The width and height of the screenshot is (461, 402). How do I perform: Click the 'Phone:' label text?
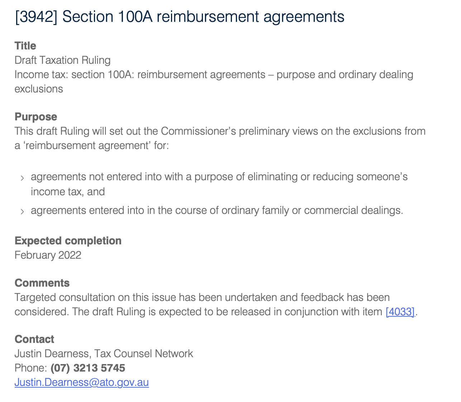(x=31, y=368)
